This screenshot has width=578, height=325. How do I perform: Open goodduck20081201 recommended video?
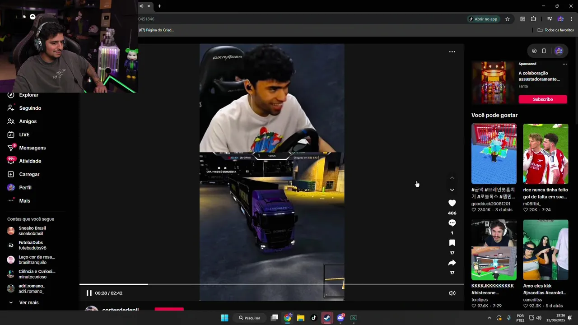point(494,154)
